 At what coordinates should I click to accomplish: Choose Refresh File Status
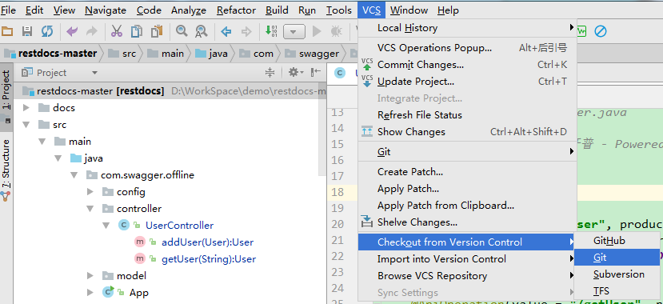click(467, 115)
